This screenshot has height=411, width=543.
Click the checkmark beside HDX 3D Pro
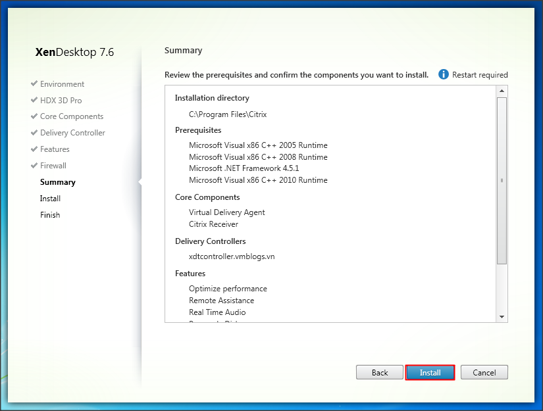tap(34, 101)
